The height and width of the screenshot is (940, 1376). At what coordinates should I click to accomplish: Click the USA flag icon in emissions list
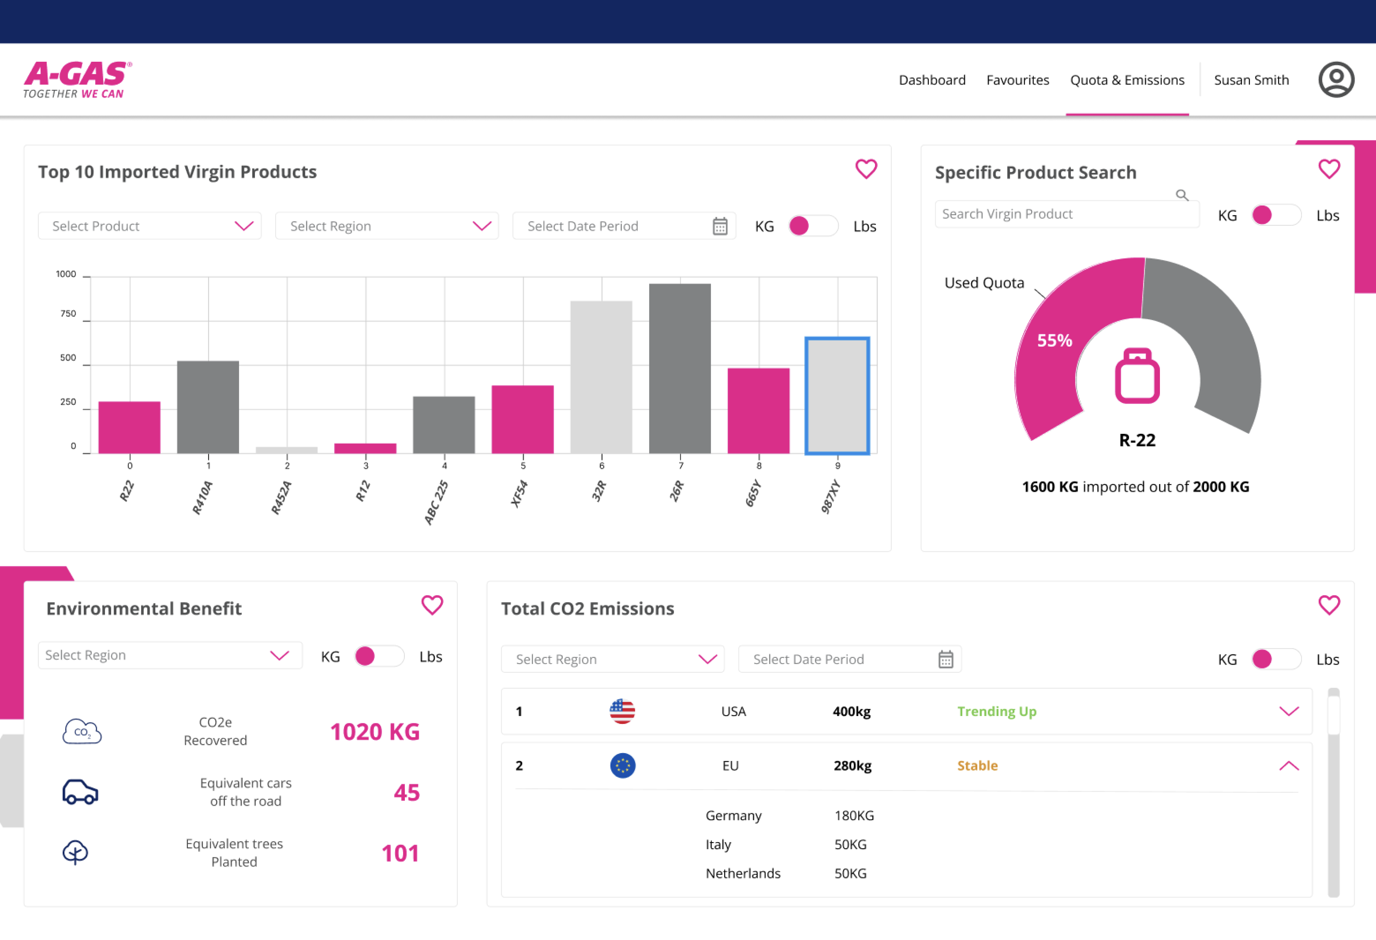[621, 711]
